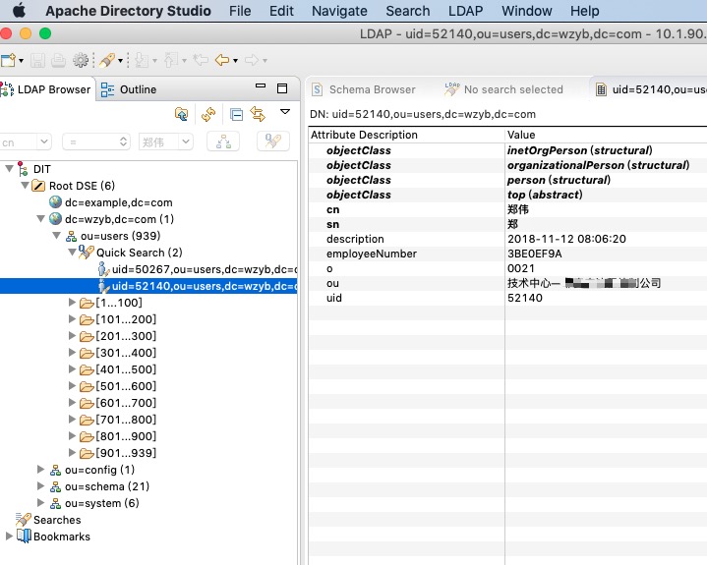Screen dimensions: 707x565
Task: Open the gear settings toolbar icon
Action: coord(81,60)
